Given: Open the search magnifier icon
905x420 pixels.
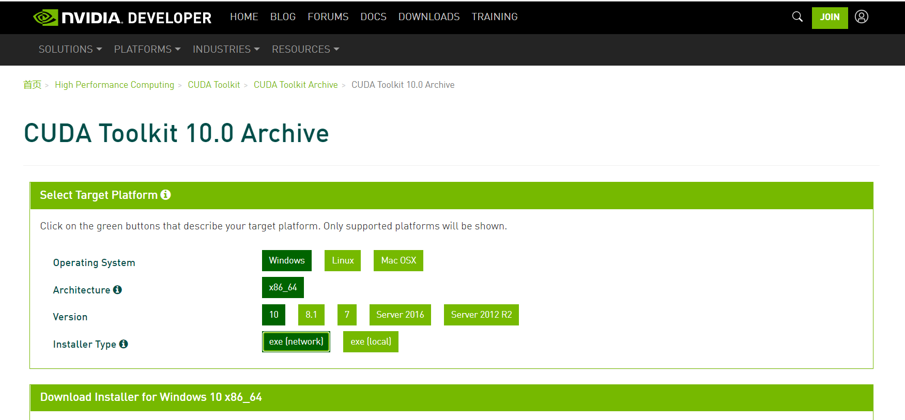Looking at the screenshot, I should tap(797, 17).
